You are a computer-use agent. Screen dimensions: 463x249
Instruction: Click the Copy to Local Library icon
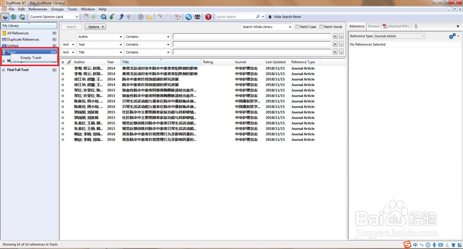click(x=86, y=17)
